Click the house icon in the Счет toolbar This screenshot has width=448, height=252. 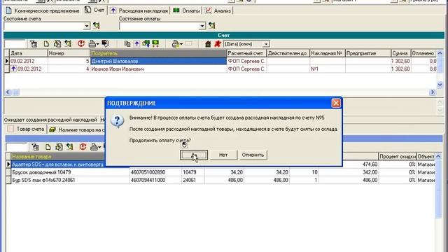tap(208, 44)
